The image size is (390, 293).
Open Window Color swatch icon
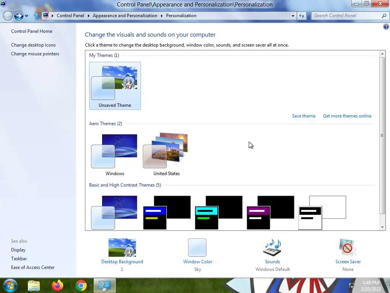197,247
